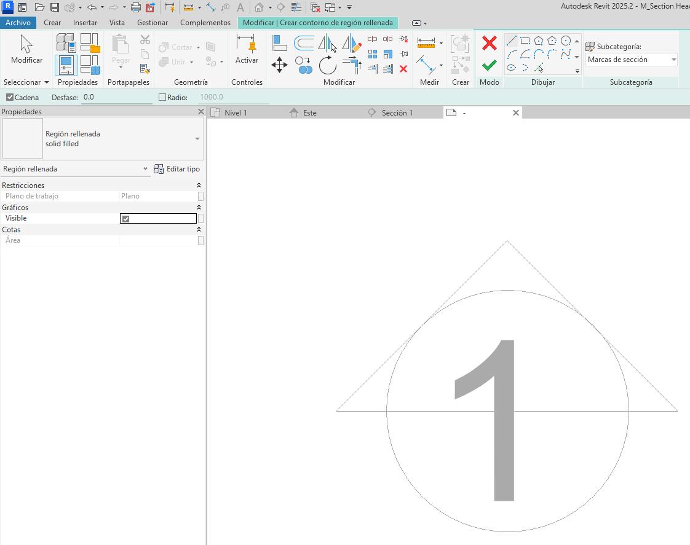The width and height of the screenshot is (690, 545).
Task: Open family types properties icon
Action: point(66,43)
